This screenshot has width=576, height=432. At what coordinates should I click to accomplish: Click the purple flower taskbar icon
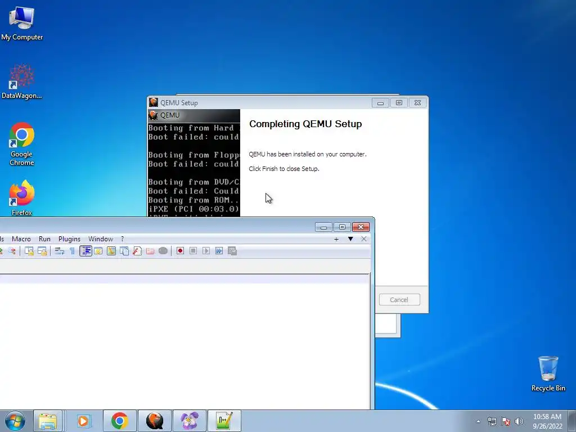pyautogui.click(x=190, y=421)
